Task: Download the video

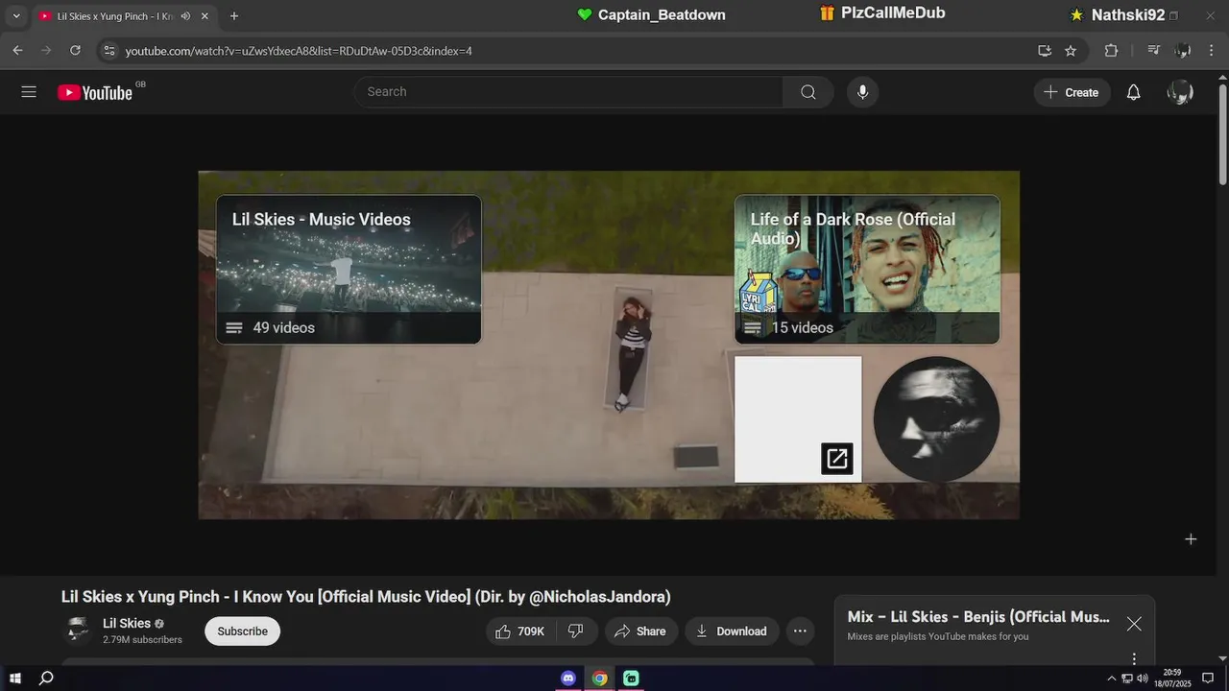Action: point(732,631)
